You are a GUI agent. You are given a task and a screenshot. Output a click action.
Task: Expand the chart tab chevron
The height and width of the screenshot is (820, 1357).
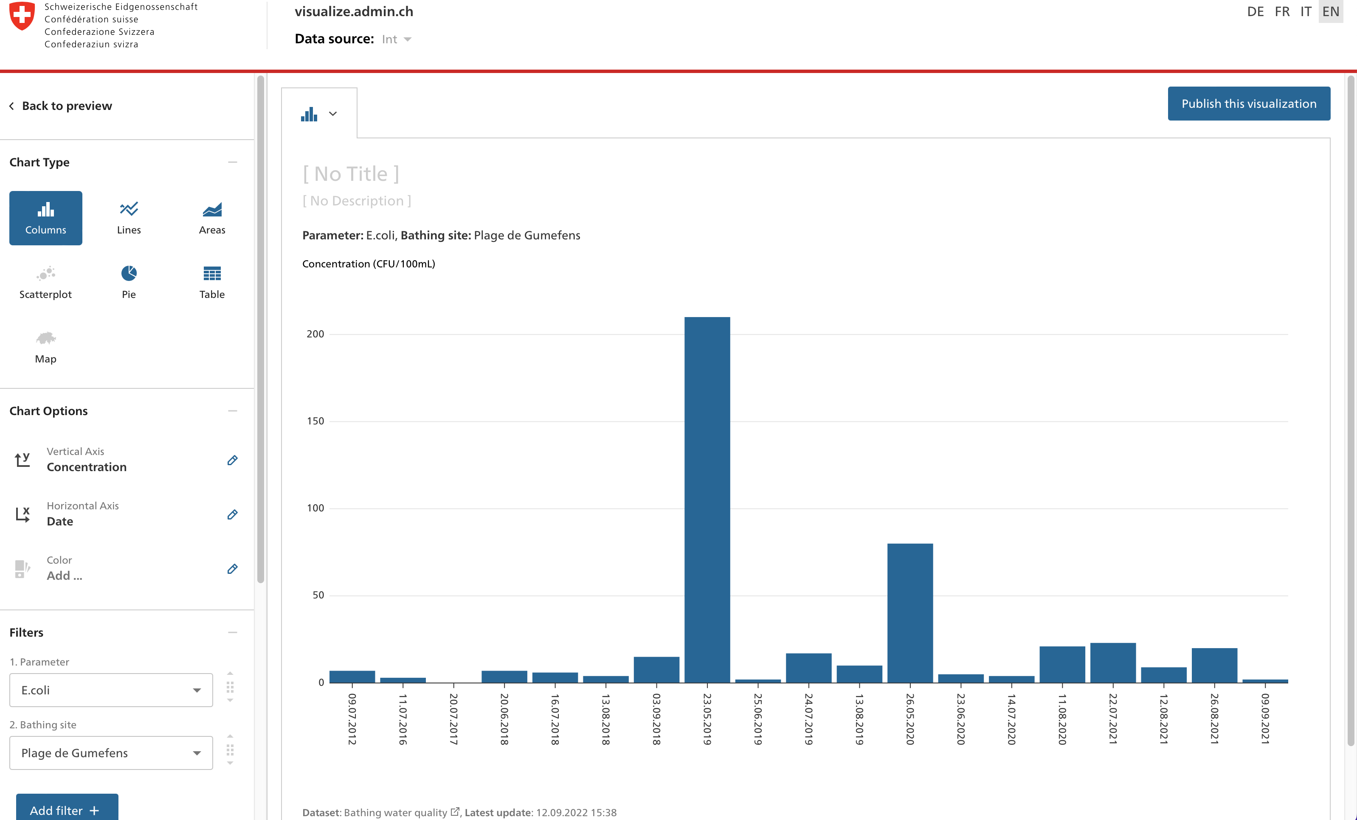coord(332,114)
